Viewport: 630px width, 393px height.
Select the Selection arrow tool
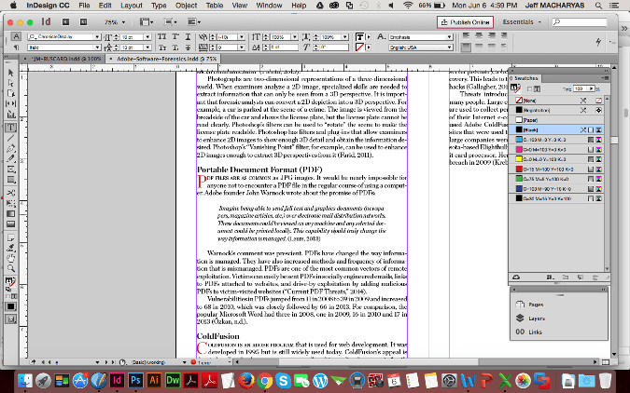pyautogui.click(x=9, y=73)
